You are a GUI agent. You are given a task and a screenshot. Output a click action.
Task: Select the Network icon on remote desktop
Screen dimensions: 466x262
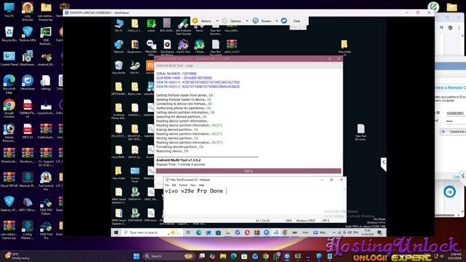pos(119,45)
